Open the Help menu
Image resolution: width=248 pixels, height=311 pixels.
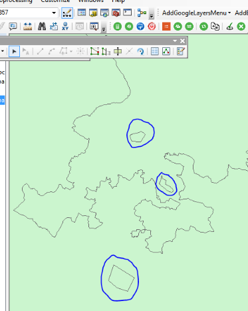[x=118, y=1]
